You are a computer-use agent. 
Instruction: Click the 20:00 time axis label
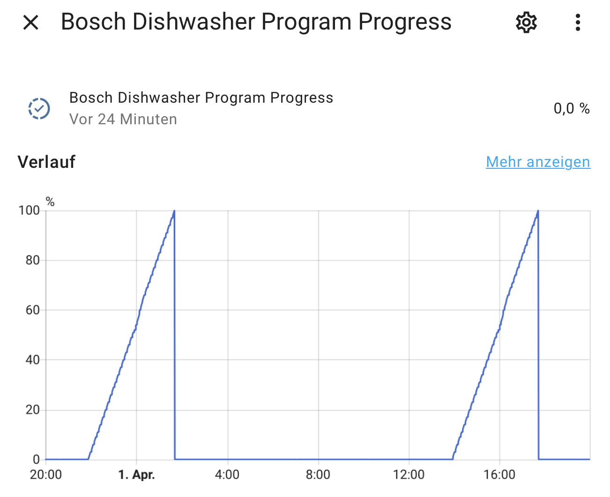(x=46, y=475)
